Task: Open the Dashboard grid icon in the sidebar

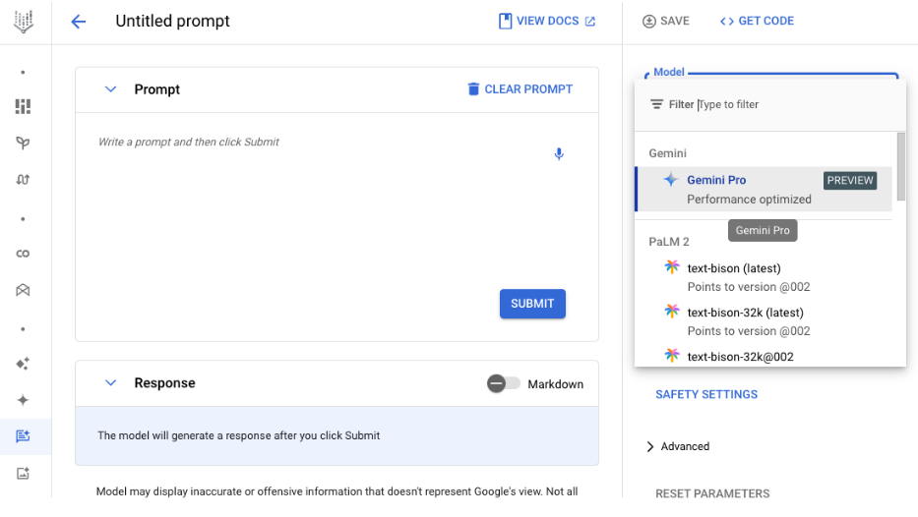Action: click(x=23, y=106)
